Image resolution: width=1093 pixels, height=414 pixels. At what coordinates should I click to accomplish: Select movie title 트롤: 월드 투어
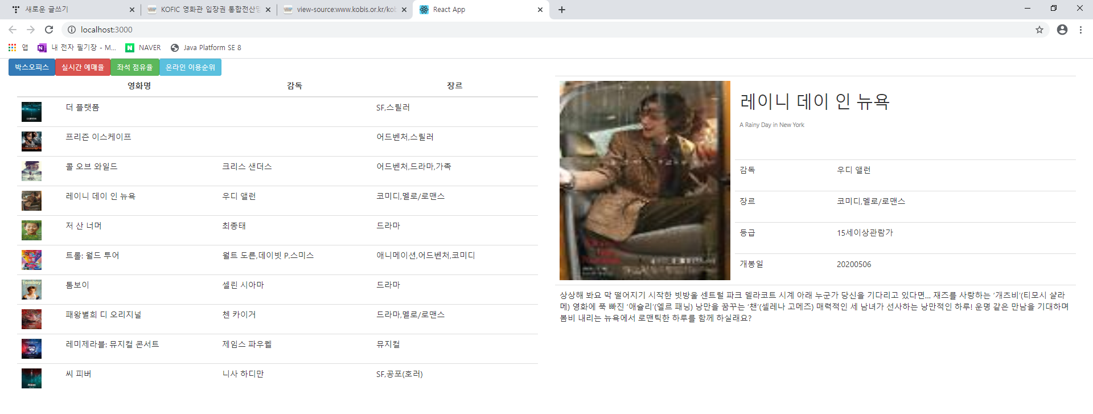(92, 256)
